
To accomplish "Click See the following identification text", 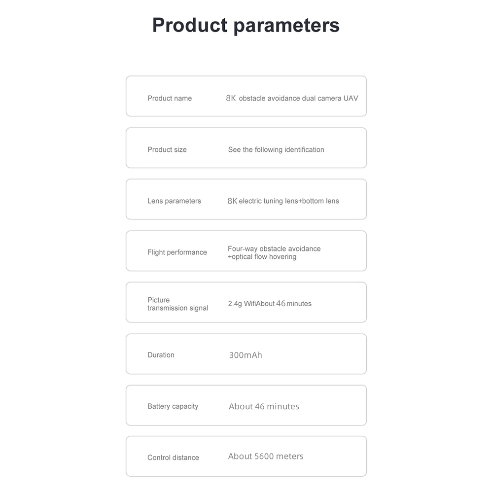I will pos(276,150).
